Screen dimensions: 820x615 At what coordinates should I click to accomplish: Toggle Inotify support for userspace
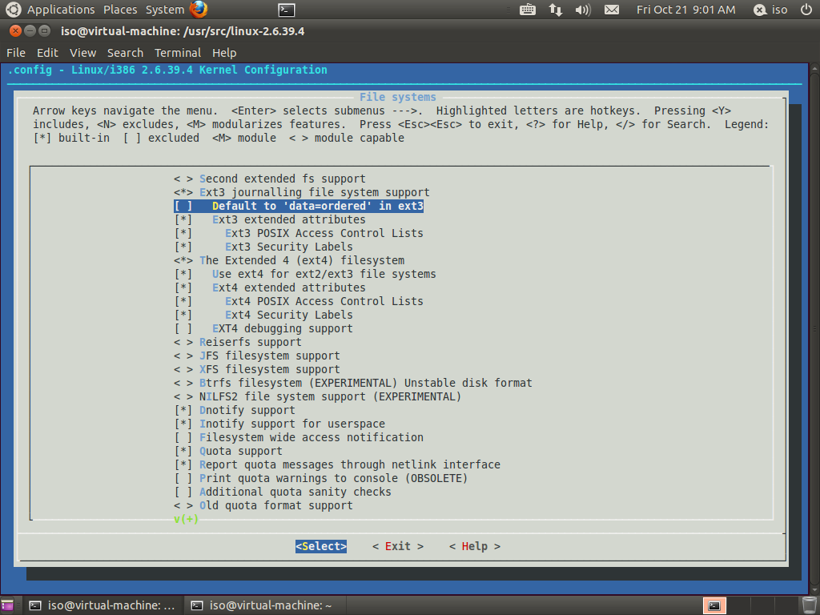[x=279, y=424]
